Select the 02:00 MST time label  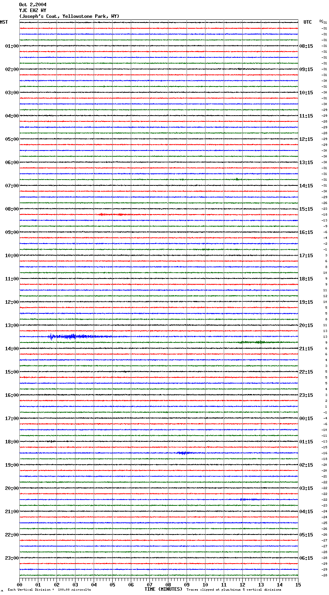[12, 69]
